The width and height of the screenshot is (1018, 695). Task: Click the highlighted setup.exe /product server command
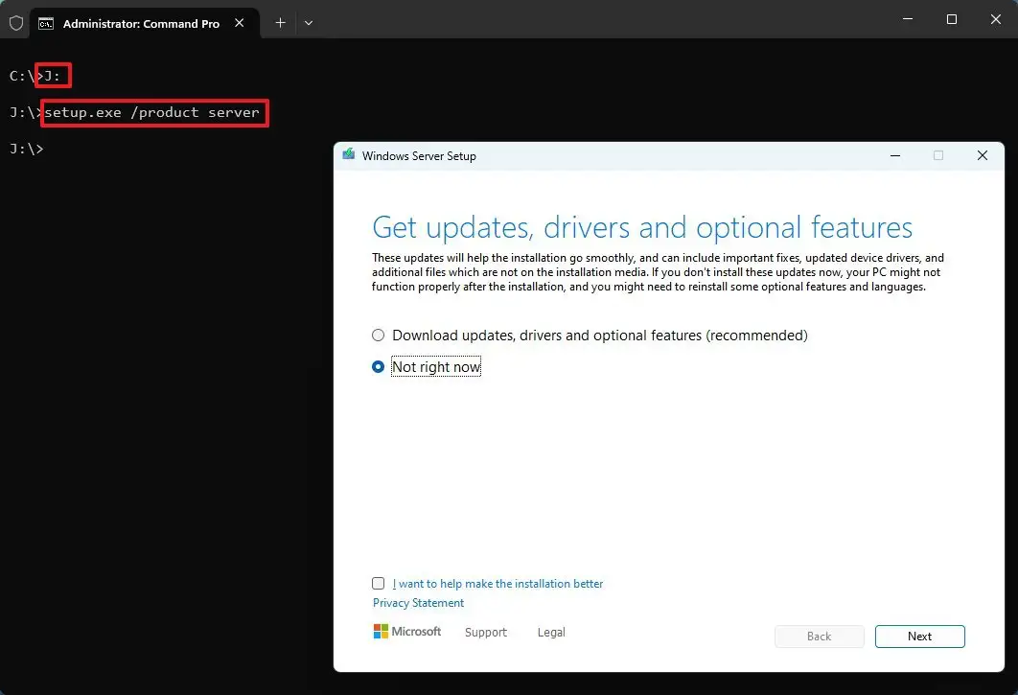tap(153, 112)
